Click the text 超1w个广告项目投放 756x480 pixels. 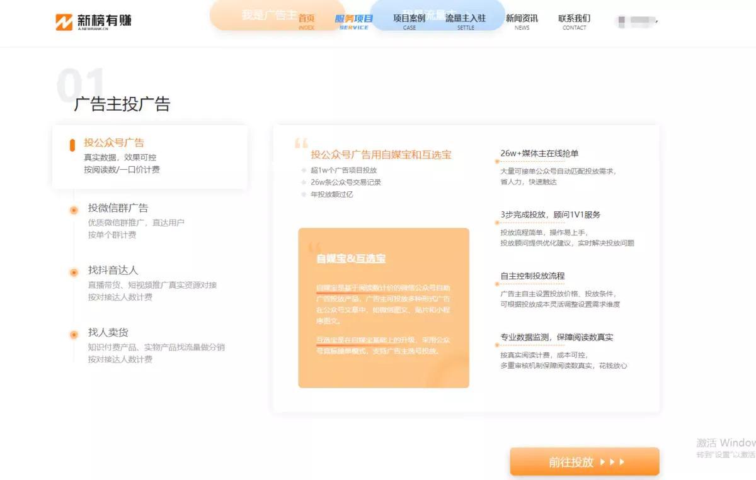click(343, 170)
